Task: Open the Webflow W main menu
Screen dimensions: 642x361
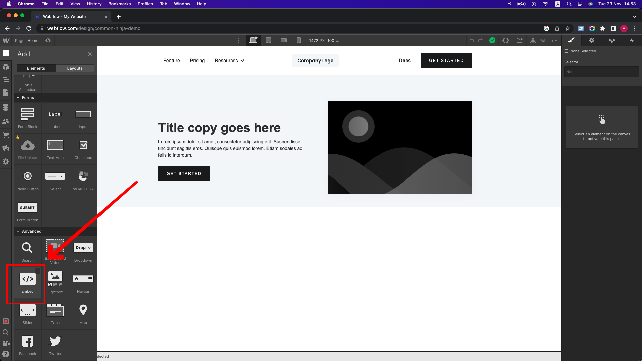Action: [6, 41]
